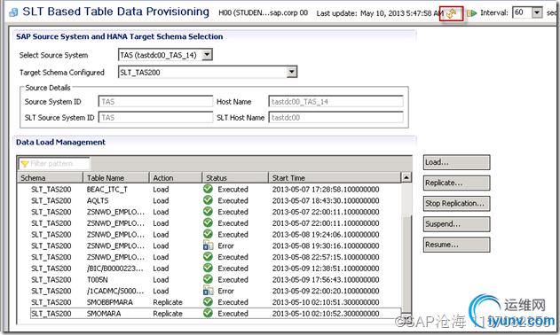Click the vertical scrollbar thumb in table
The height and width of the screenshot is (335, 560).
(x=406, y=264)
